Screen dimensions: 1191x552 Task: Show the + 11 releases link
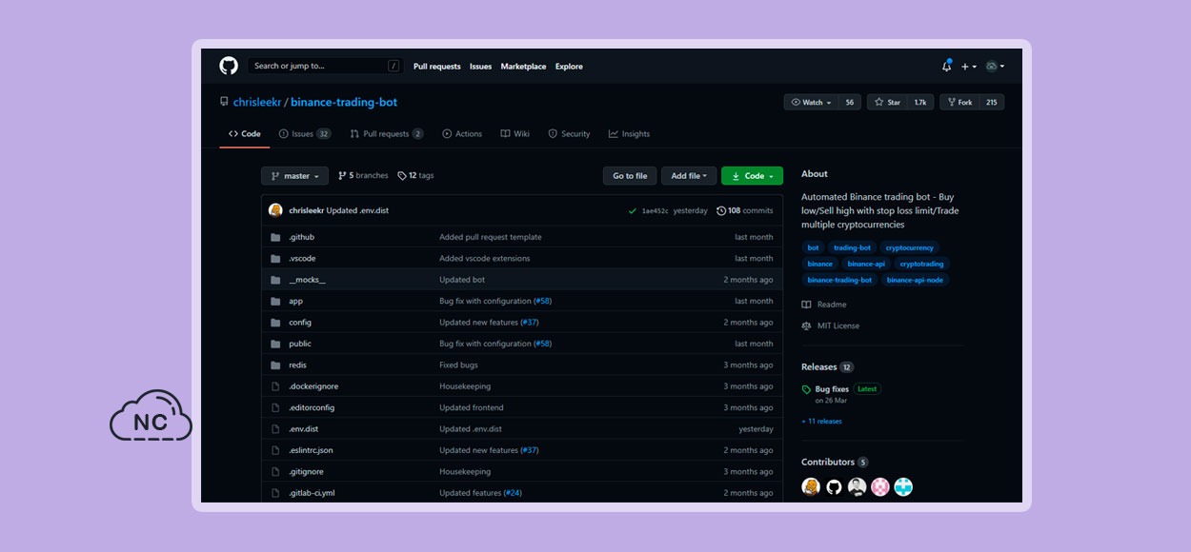pyautogui.click(x=821, y=421)
